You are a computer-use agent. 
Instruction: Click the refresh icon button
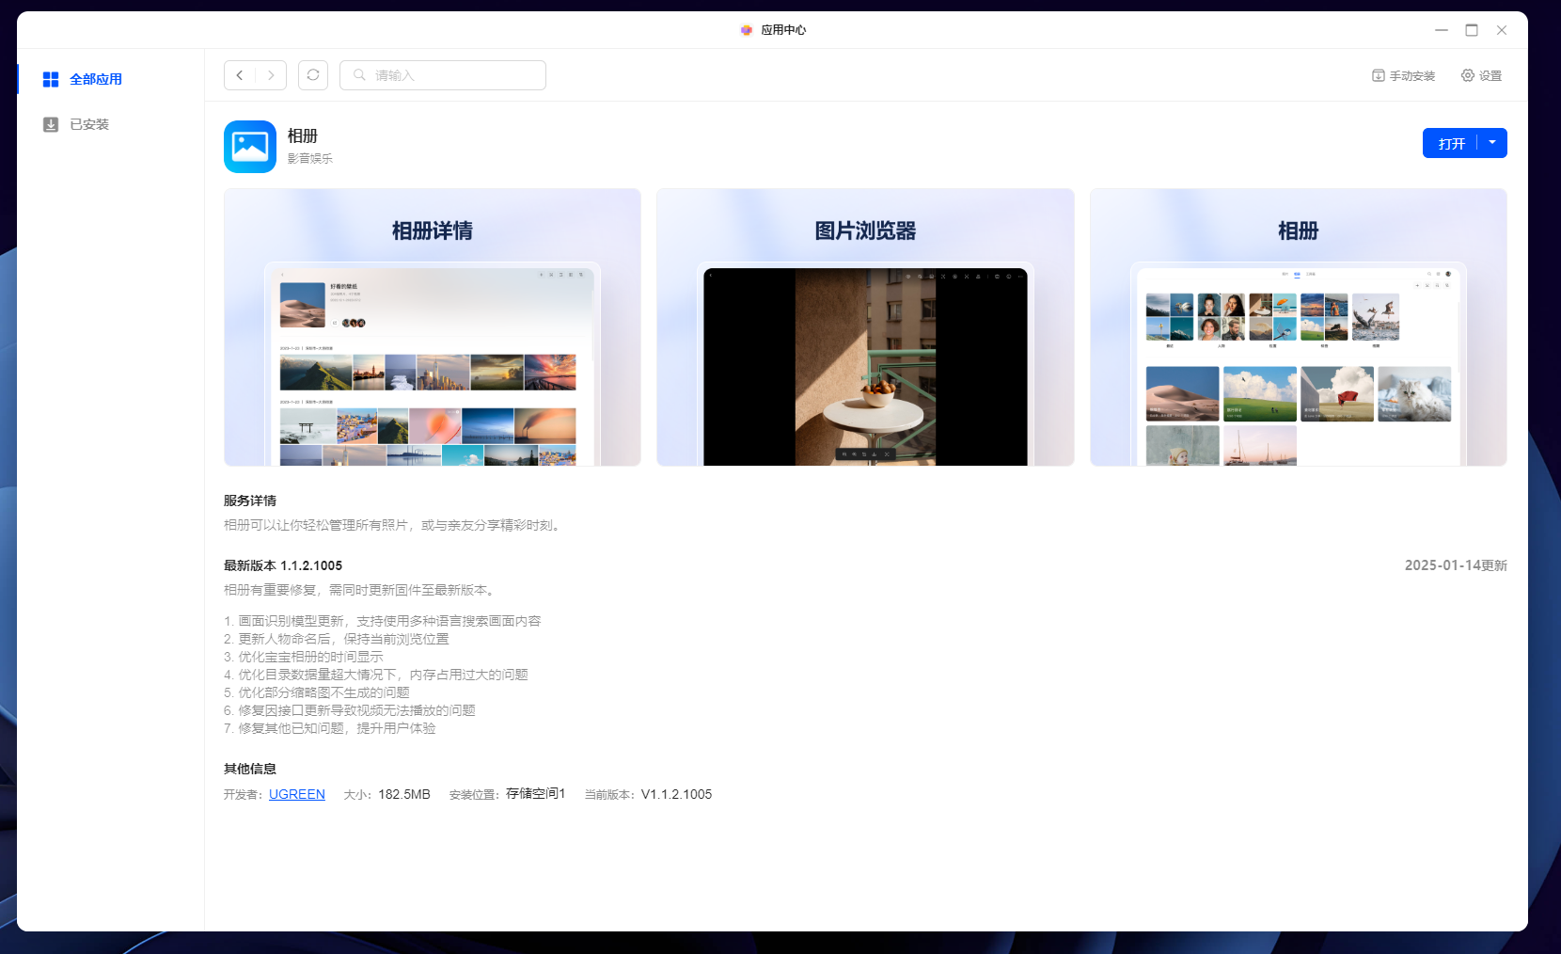pyautogui.click(x=313, y=75)
